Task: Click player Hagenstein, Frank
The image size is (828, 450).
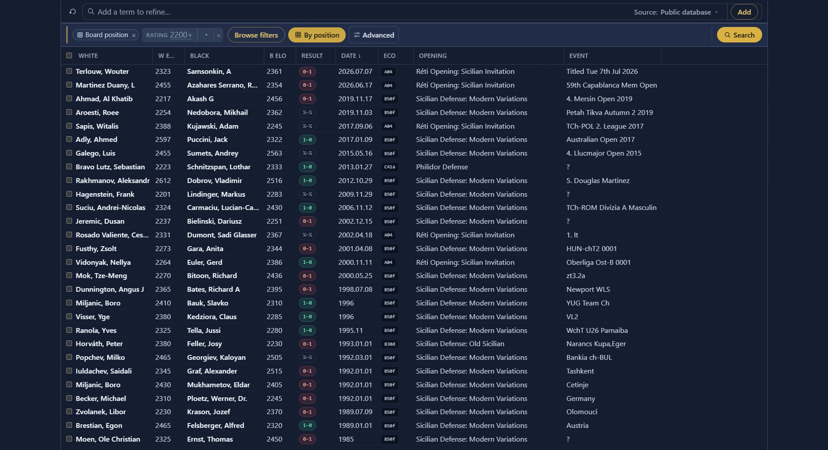Action: 105,194
